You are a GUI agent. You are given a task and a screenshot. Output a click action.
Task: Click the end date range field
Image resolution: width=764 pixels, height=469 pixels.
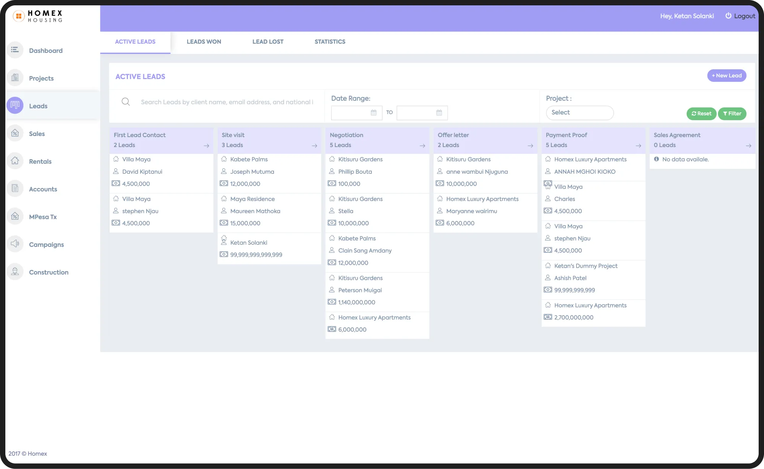422,113
